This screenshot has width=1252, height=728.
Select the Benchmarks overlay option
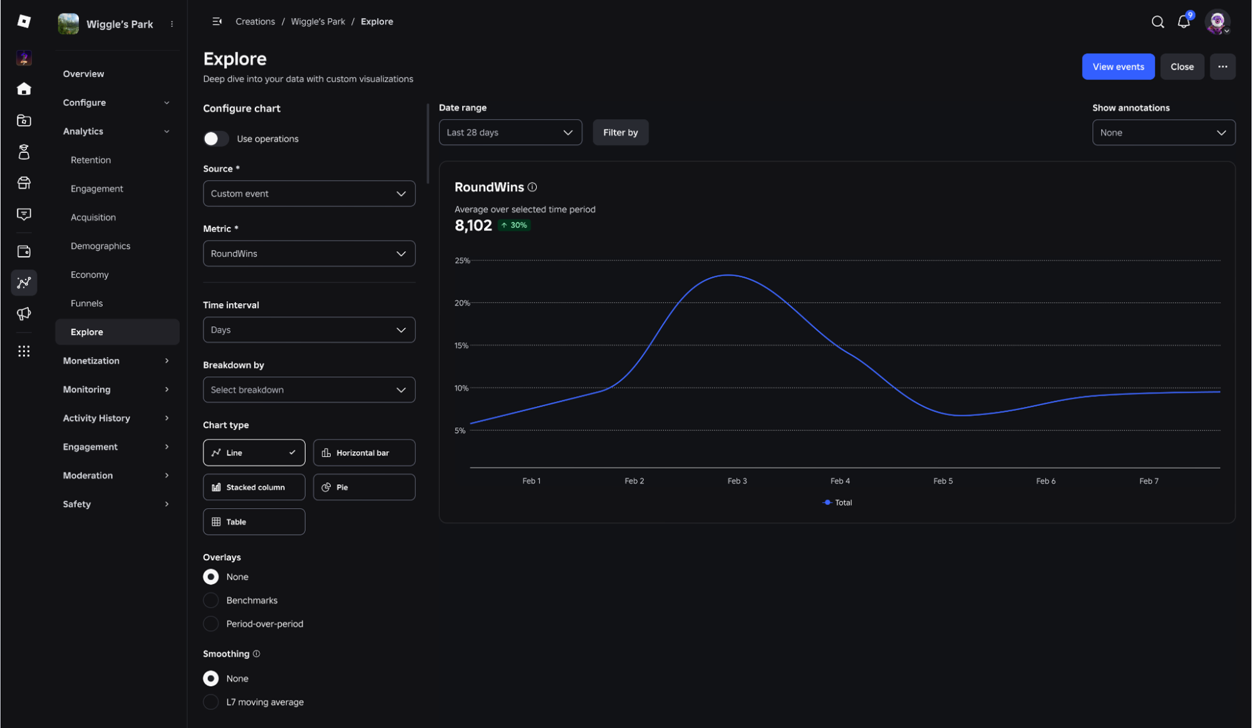(211, 600)
